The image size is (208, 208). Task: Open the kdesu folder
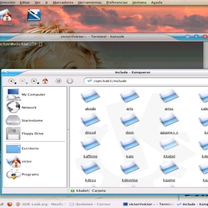[90, 171]
